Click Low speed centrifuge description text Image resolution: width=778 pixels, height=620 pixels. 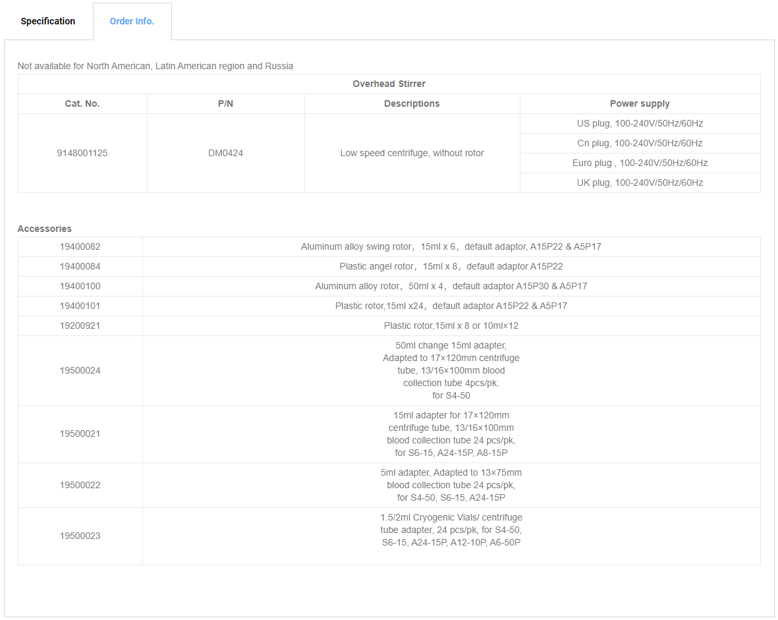click(x=412, y=153)
